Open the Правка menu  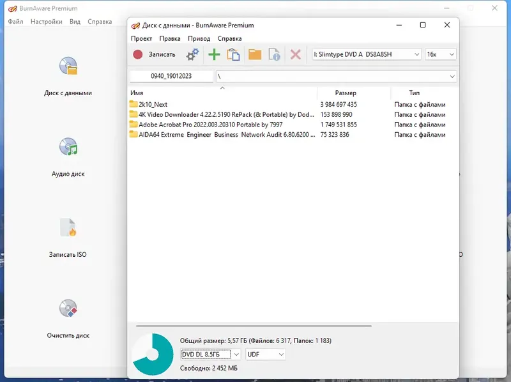coord(170,38)
